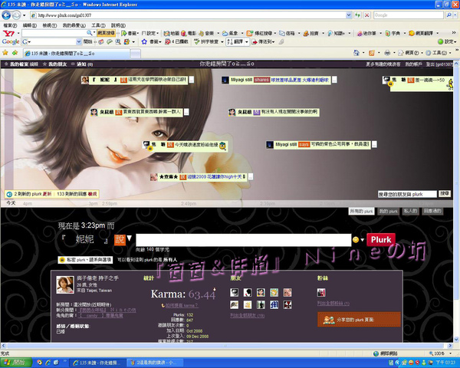Viewport: 460px width, 368px height.
Task: Click the 網頁搜尋 Yahoo search button
Action: tap(106, 33)
